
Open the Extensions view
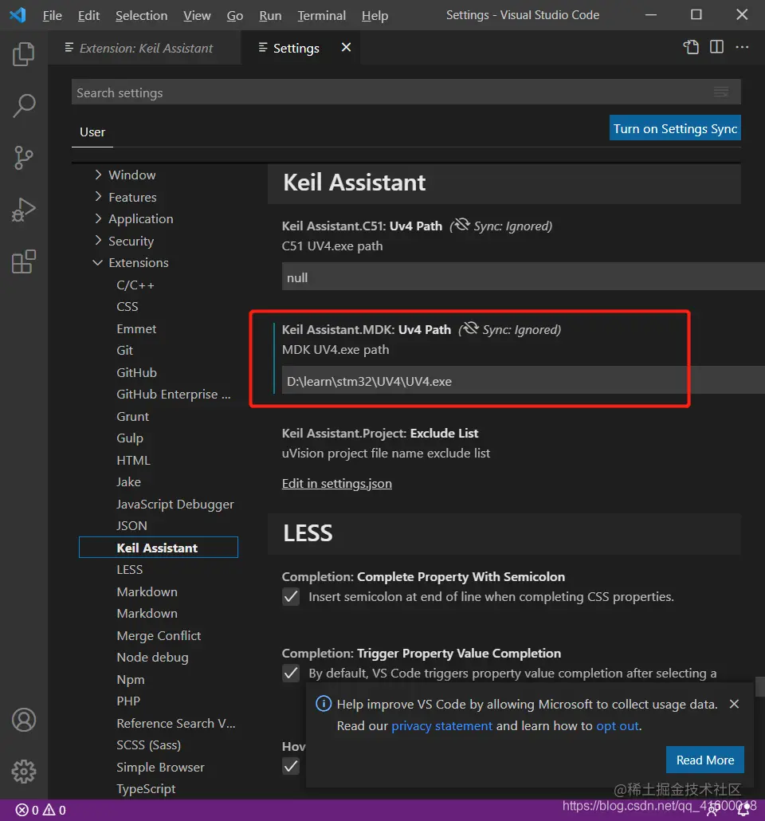pos(24,261)
